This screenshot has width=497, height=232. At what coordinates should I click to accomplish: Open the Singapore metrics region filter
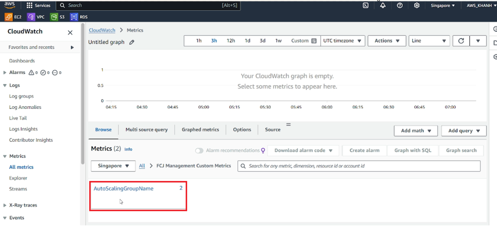pos(113,166)
